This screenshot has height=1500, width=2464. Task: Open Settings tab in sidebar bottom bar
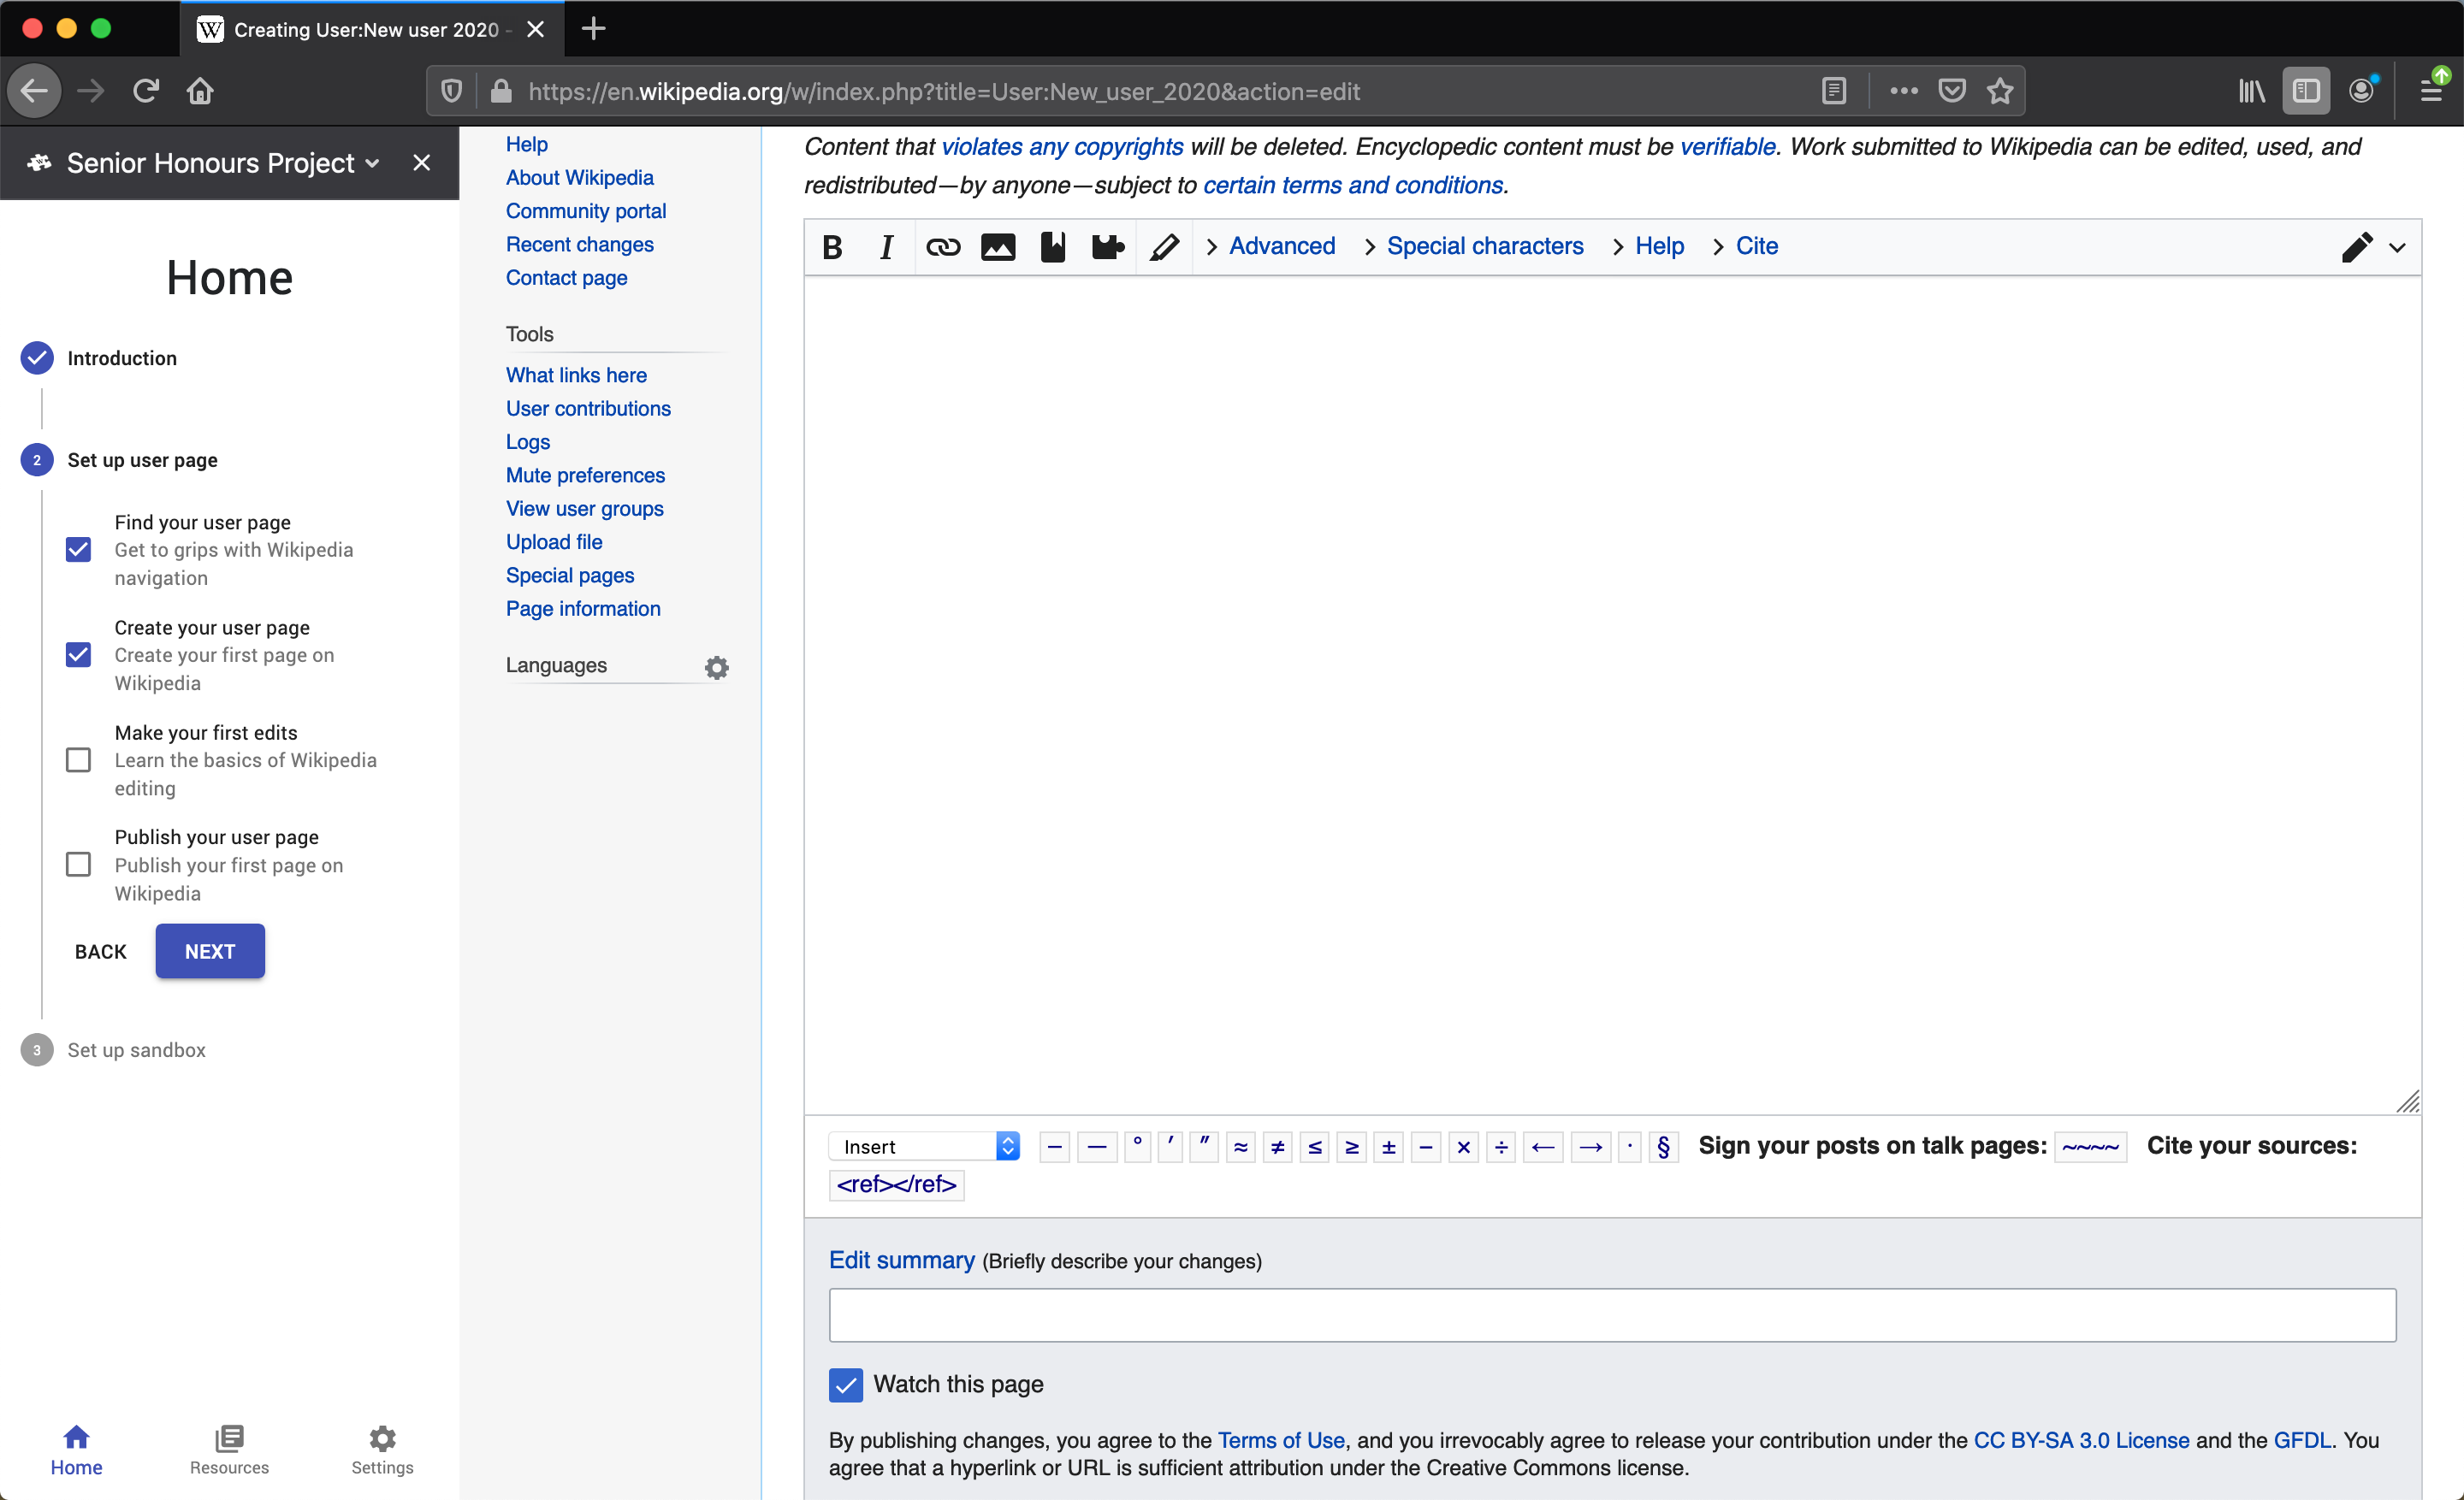(382, 1450)
